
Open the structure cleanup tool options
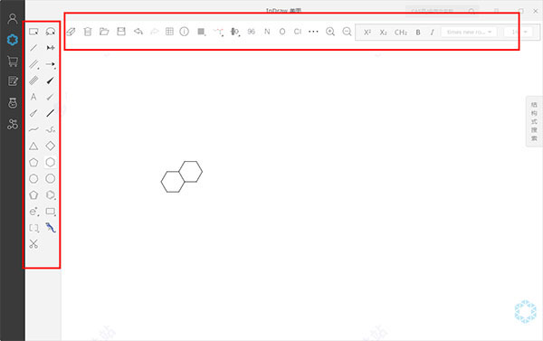218,32
